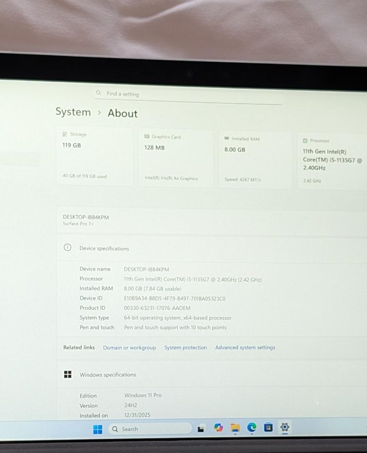
Task: Click the Processor chip icon
Action: [305, 141]
